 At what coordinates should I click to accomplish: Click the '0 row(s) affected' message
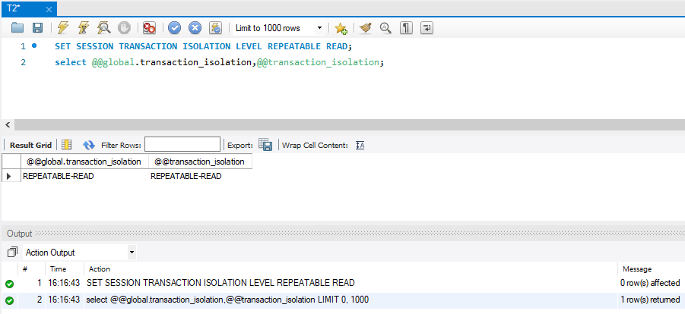tap(650, 283)
